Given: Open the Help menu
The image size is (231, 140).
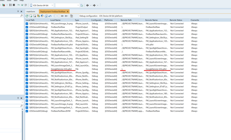Looking at the screenshot, I should click(x=21, y=1).
